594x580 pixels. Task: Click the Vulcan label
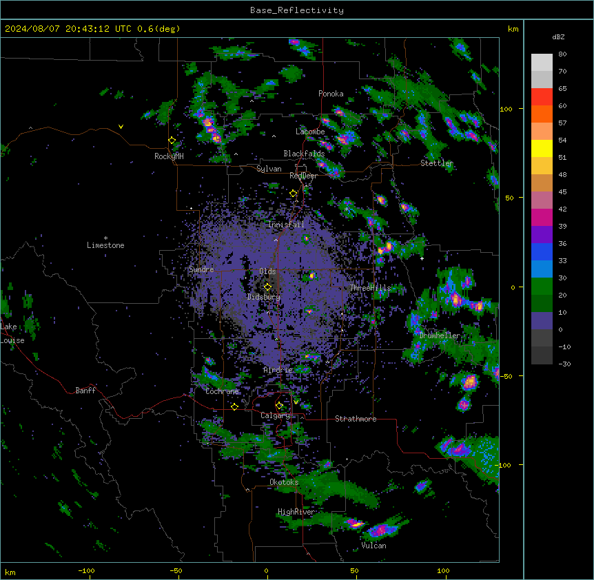coord(374,546)
